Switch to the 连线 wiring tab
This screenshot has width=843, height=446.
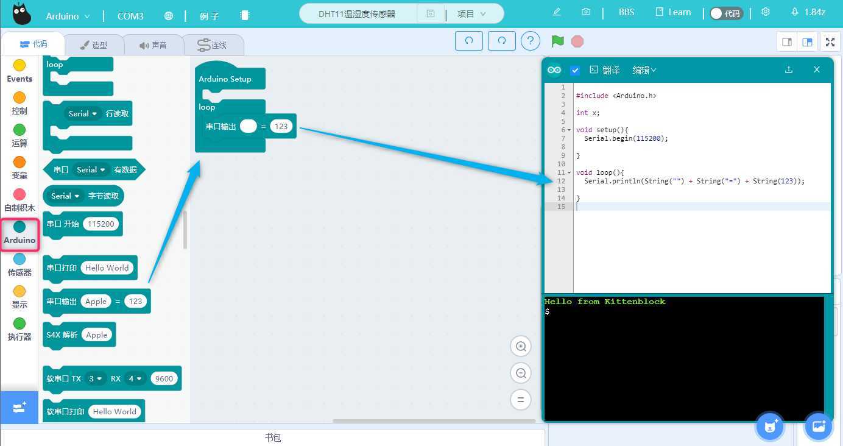(213, 45)
